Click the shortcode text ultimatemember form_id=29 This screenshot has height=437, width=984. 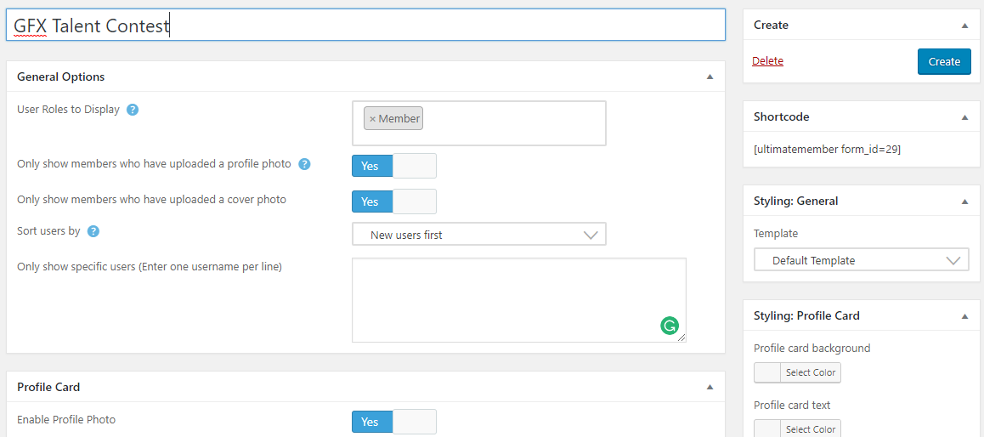tap(827, 150)
